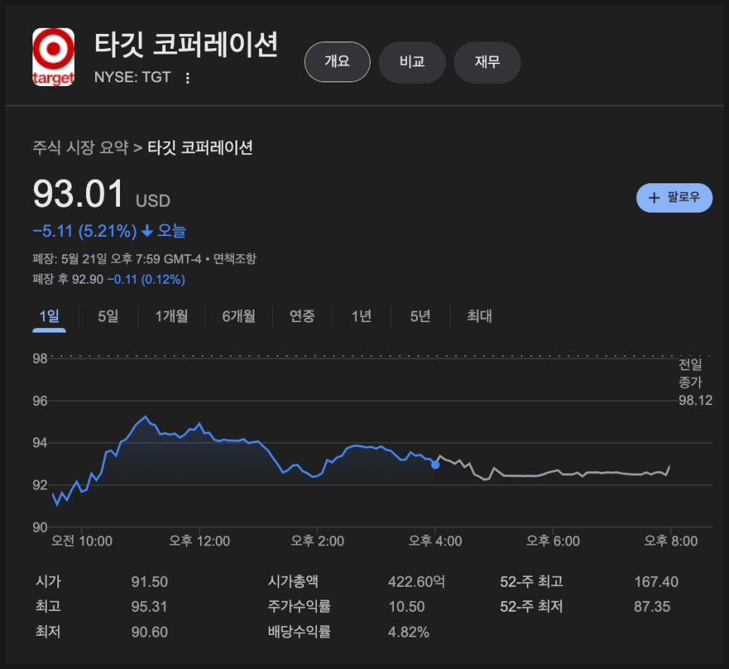Click the NYSE: TGT ticker text

133,77
